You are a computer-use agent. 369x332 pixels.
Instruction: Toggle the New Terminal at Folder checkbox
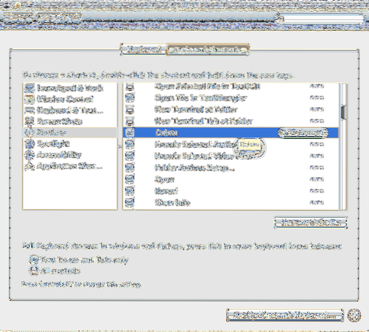point(130,109)
